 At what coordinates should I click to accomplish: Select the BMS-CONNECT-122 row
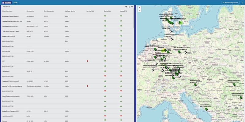point(67,101)
